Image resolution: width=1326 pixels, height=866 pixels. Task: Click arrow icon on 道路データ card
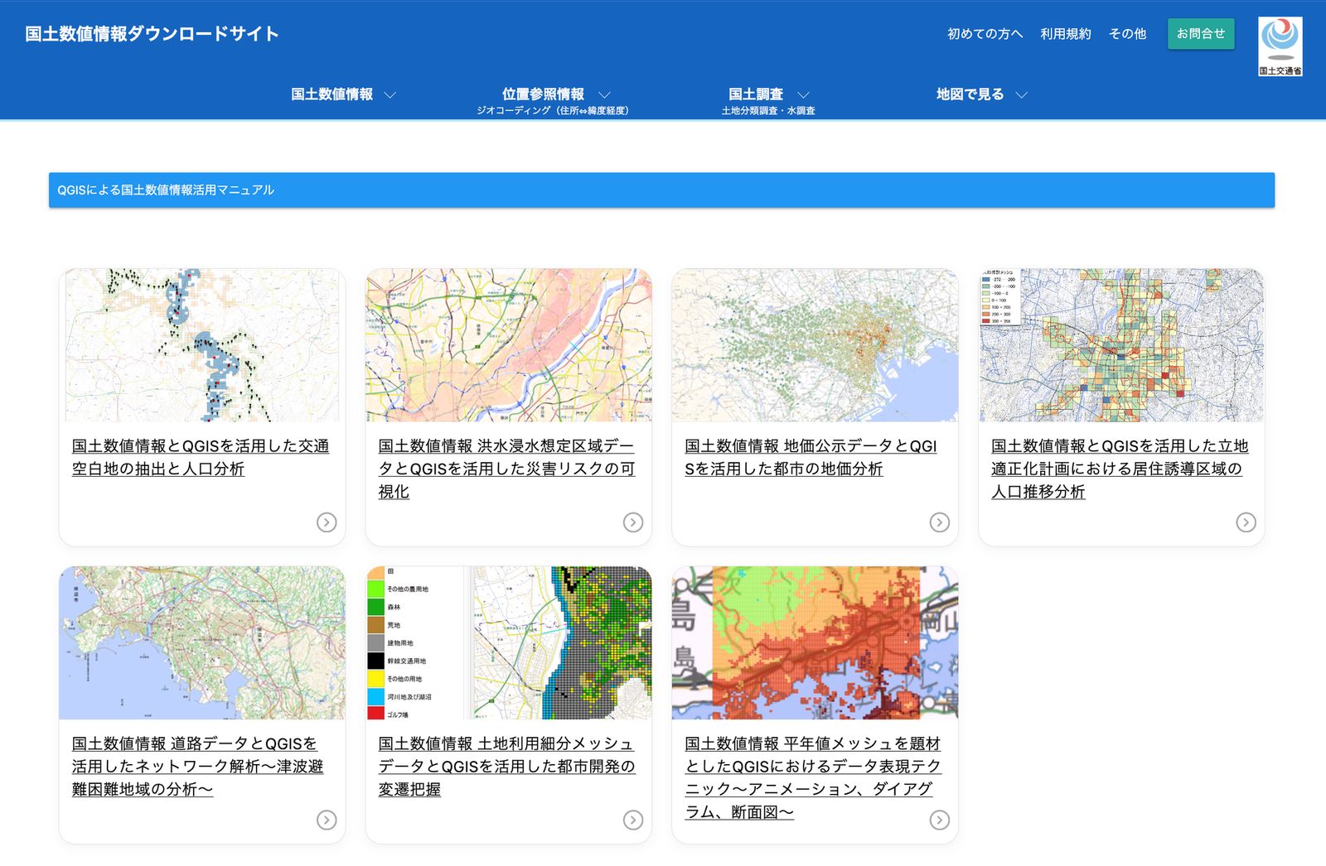327,820
